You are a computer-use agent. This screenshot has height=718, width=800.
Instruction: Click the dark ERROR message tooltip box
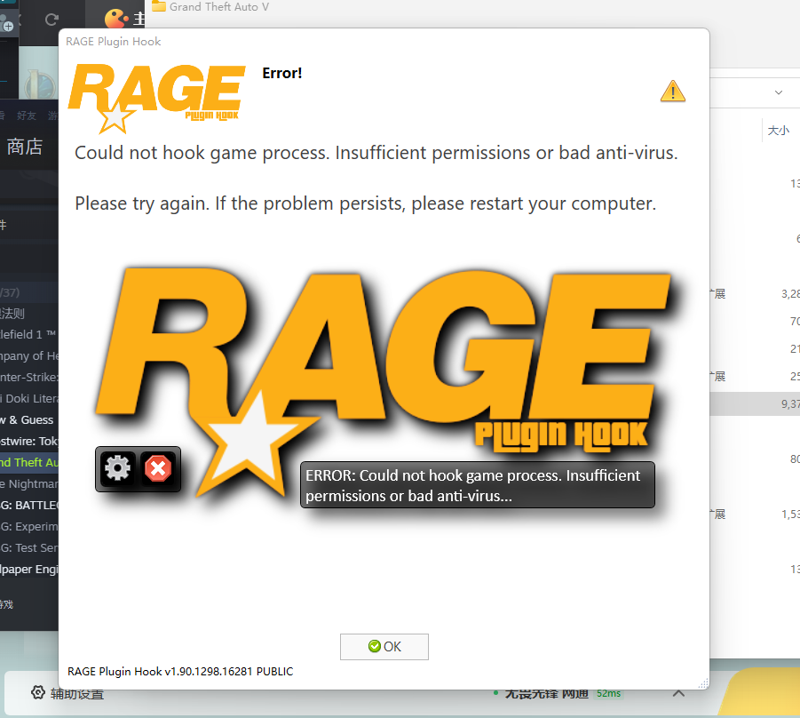click(x=477, y=485)
